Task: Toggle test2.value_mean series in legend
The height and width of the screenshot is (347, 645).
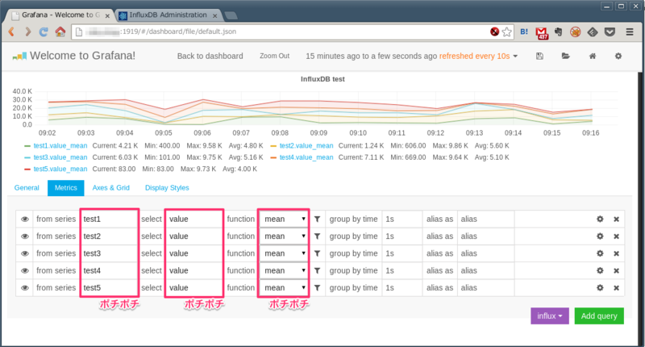Action: click(306, 146)
